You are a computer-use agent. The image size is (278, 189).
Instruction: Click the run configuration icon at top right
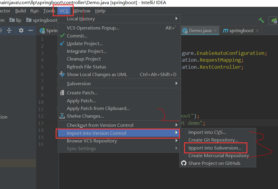click(x=274, y=20)
